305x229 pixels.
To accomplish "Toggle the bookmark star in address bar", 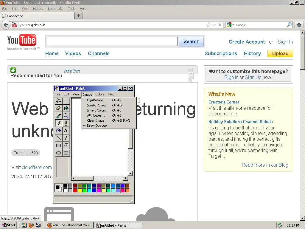I will (x=209, y=25).
